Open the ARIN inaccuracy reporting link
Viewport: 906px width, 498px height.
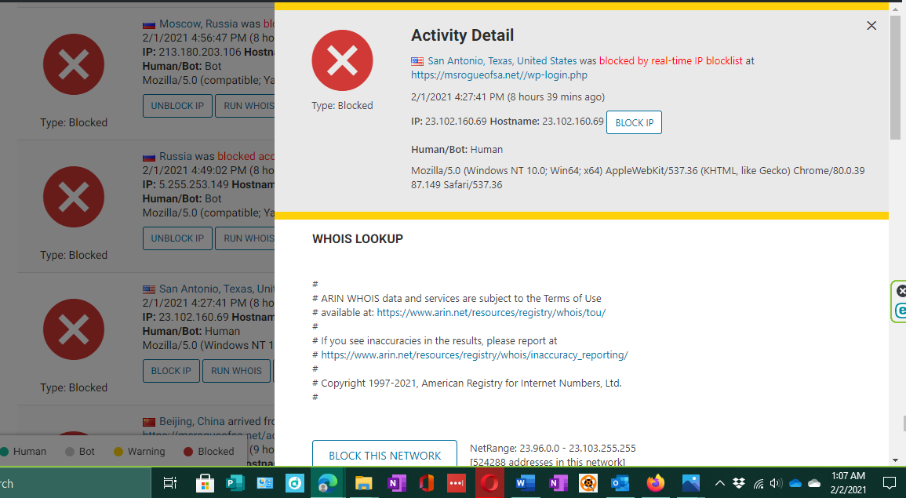pyautogui.click(x=475, y=354)
